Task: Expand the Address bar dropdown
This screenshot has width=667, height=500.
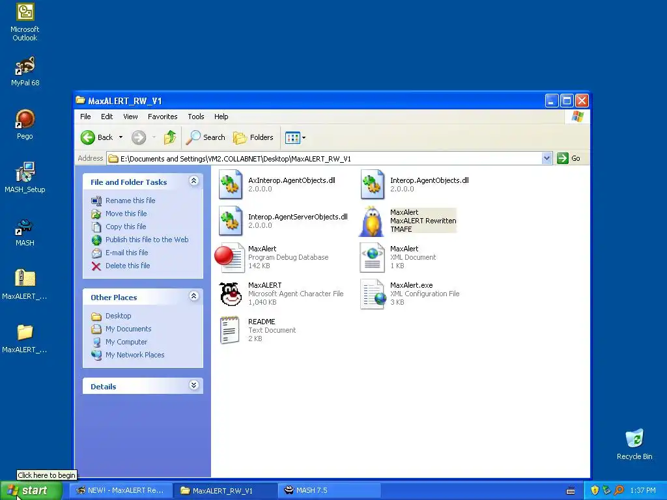Action: (x=547, y=159)
